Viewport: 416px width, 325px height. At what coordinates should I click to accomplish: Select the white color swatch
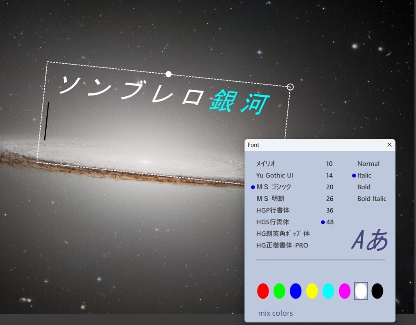point(361,291)
